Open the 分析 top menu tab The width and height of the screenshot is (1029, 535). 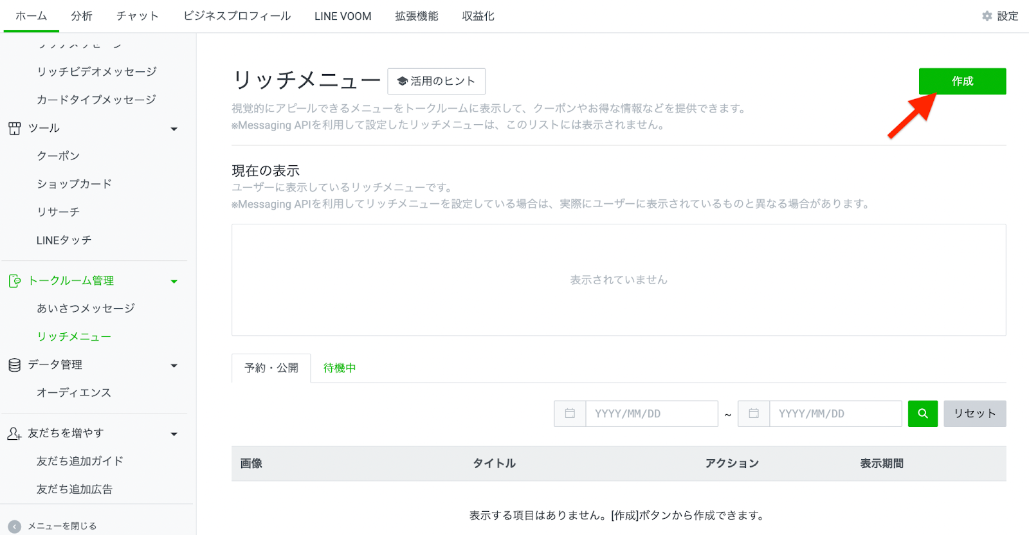pyautogui.click(x=82, y=16)
